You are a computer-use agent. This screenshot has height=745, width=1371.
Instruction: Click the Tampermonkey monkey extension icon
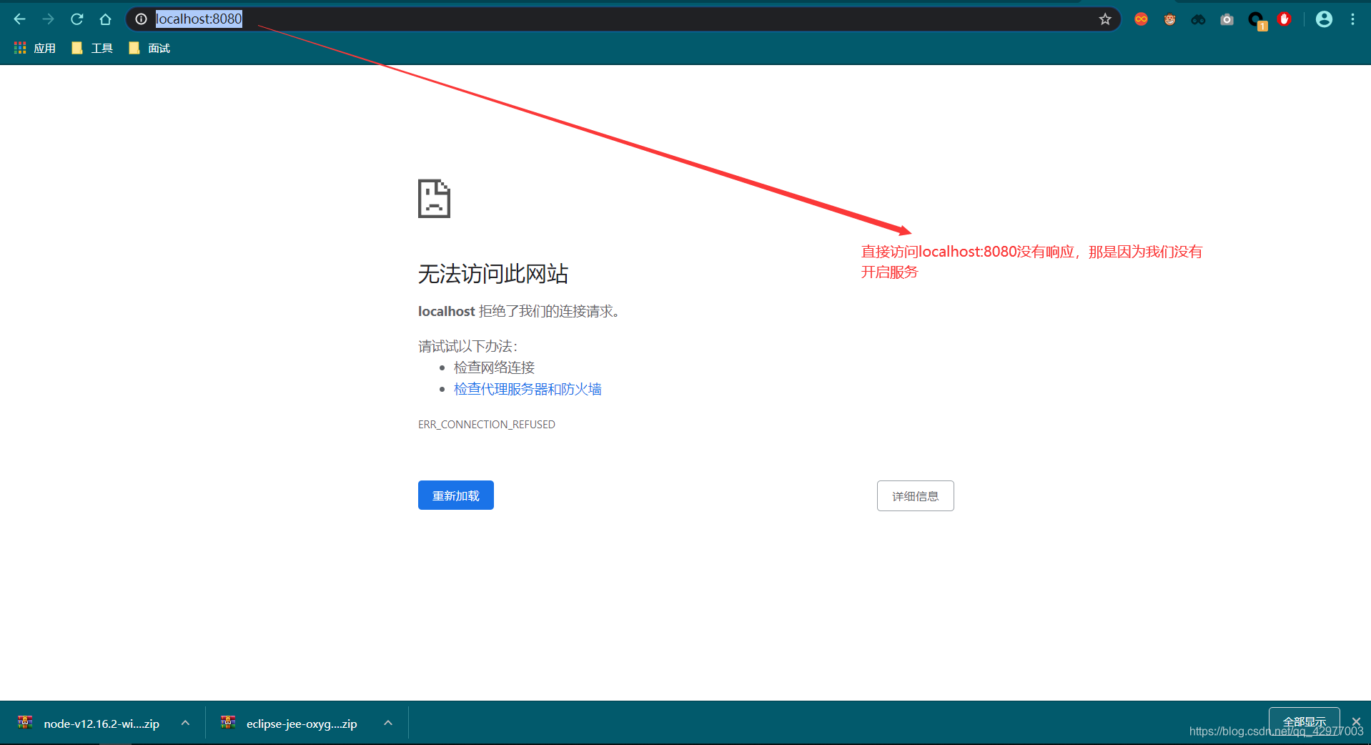1170,19
